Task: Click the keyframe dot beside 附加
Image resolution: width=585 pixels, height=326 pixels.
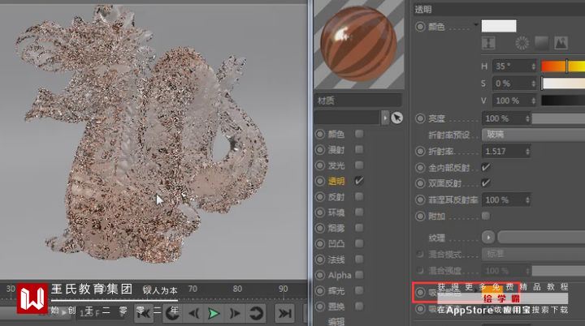Action: 420,216
